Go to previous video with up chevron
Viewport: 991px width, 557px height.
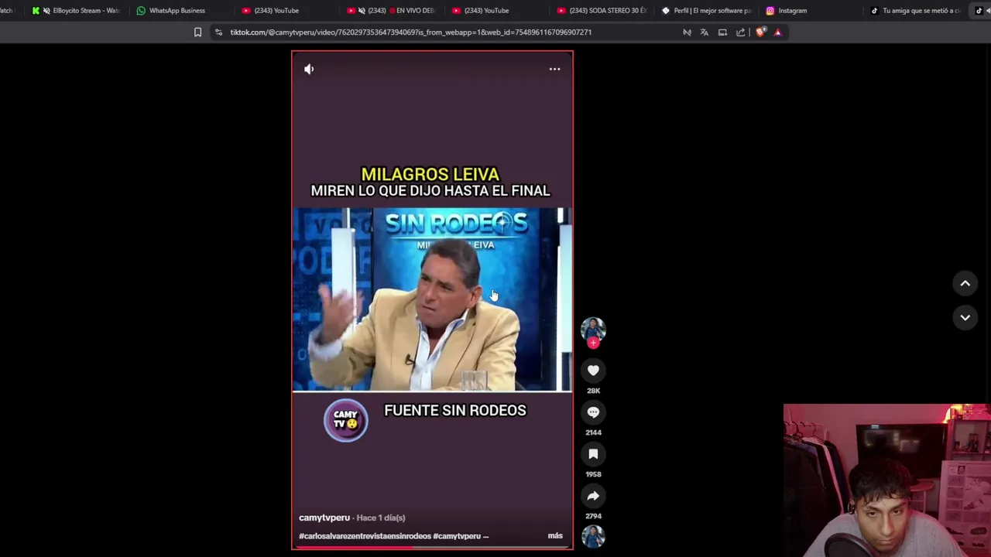pos(965,283)
